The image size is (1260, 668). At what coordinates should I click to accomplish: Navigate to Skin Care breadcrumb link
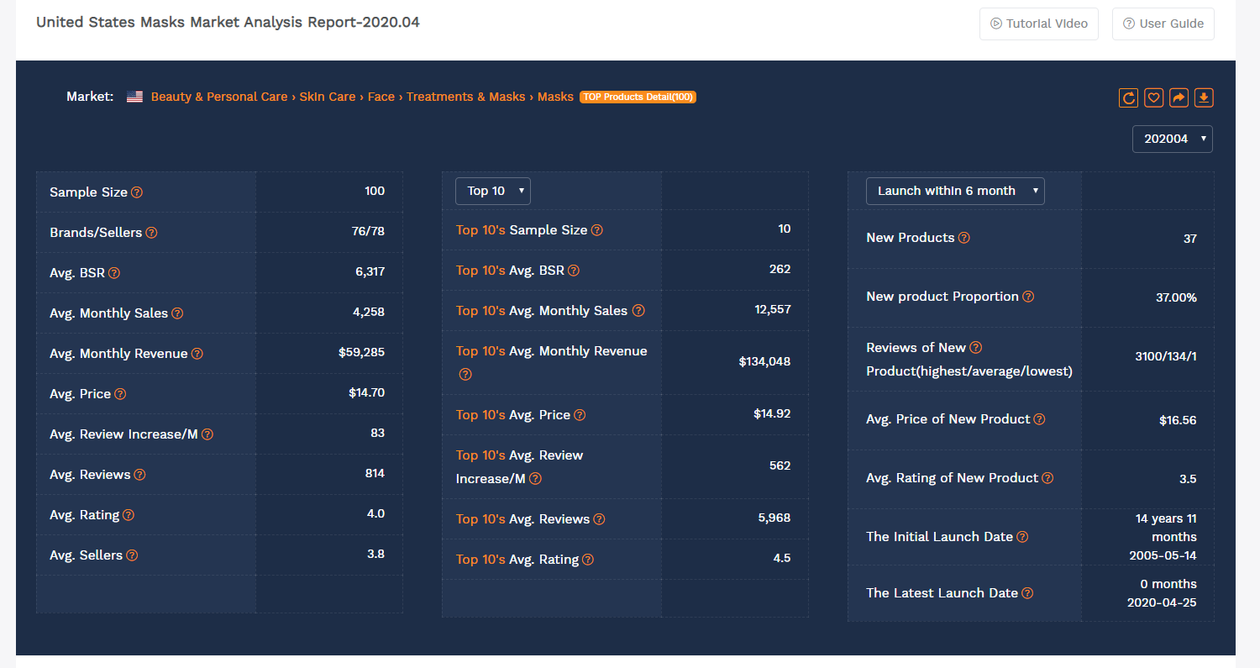pyautogui.click(x=328, y=97)
